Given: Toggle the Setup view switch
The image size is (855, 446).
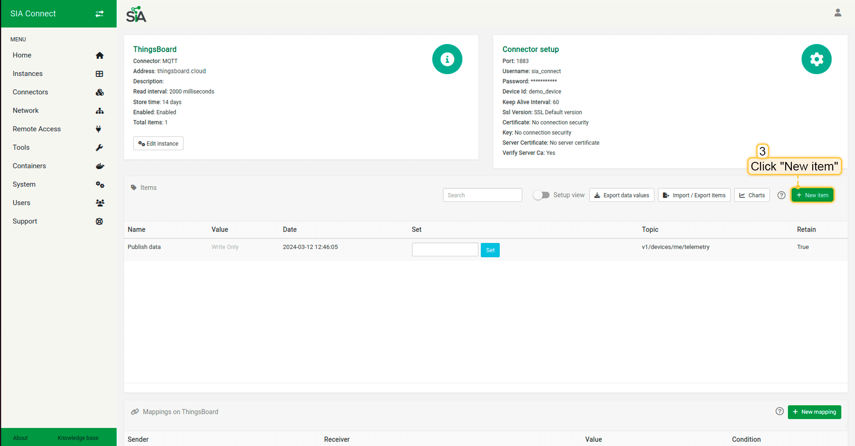Looking at the screenshot, I should pyautogui.click(x=541, y=195).
